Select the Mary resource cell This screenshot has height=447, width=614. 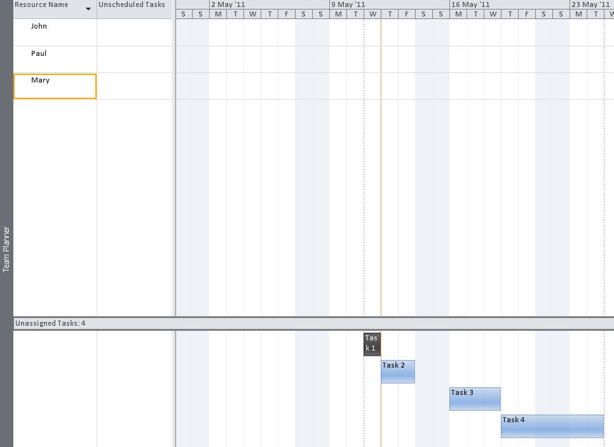pos(55,86)
